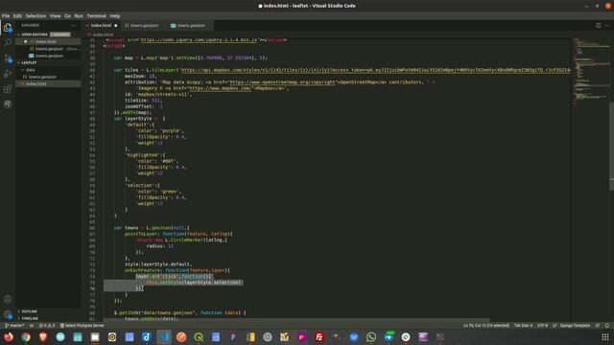Image resolution: width=614 pixels, height=345 pixels.
Task: Click the master branch indicator in status bar
Action: coord(14,326)
